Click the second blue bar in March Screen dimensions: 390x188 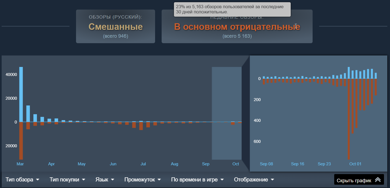(x=28, y=113)
